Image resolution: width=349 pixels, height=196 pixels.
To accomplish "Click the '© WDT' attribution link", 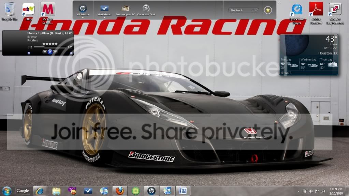I will [286, 73].
